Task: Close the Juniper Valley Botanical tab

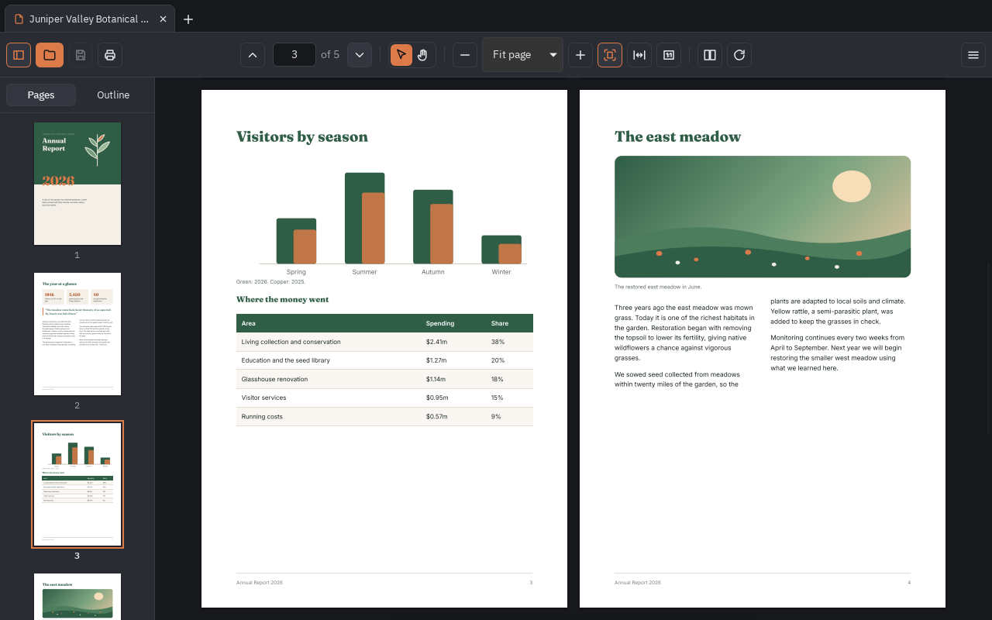Action: point(163,19)
